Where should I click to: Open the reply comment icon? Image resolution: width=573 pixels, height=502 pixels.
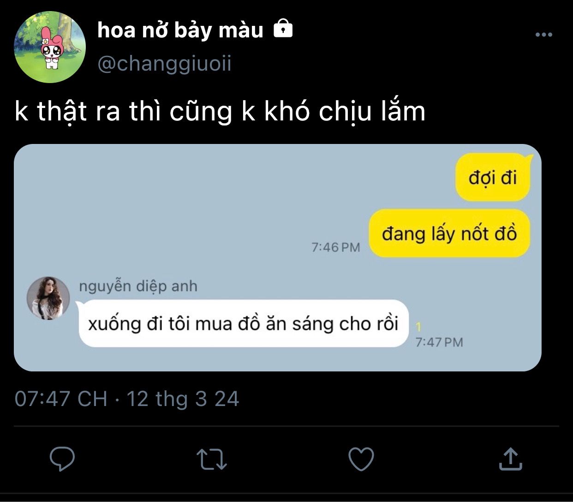[x=62, y=459]
